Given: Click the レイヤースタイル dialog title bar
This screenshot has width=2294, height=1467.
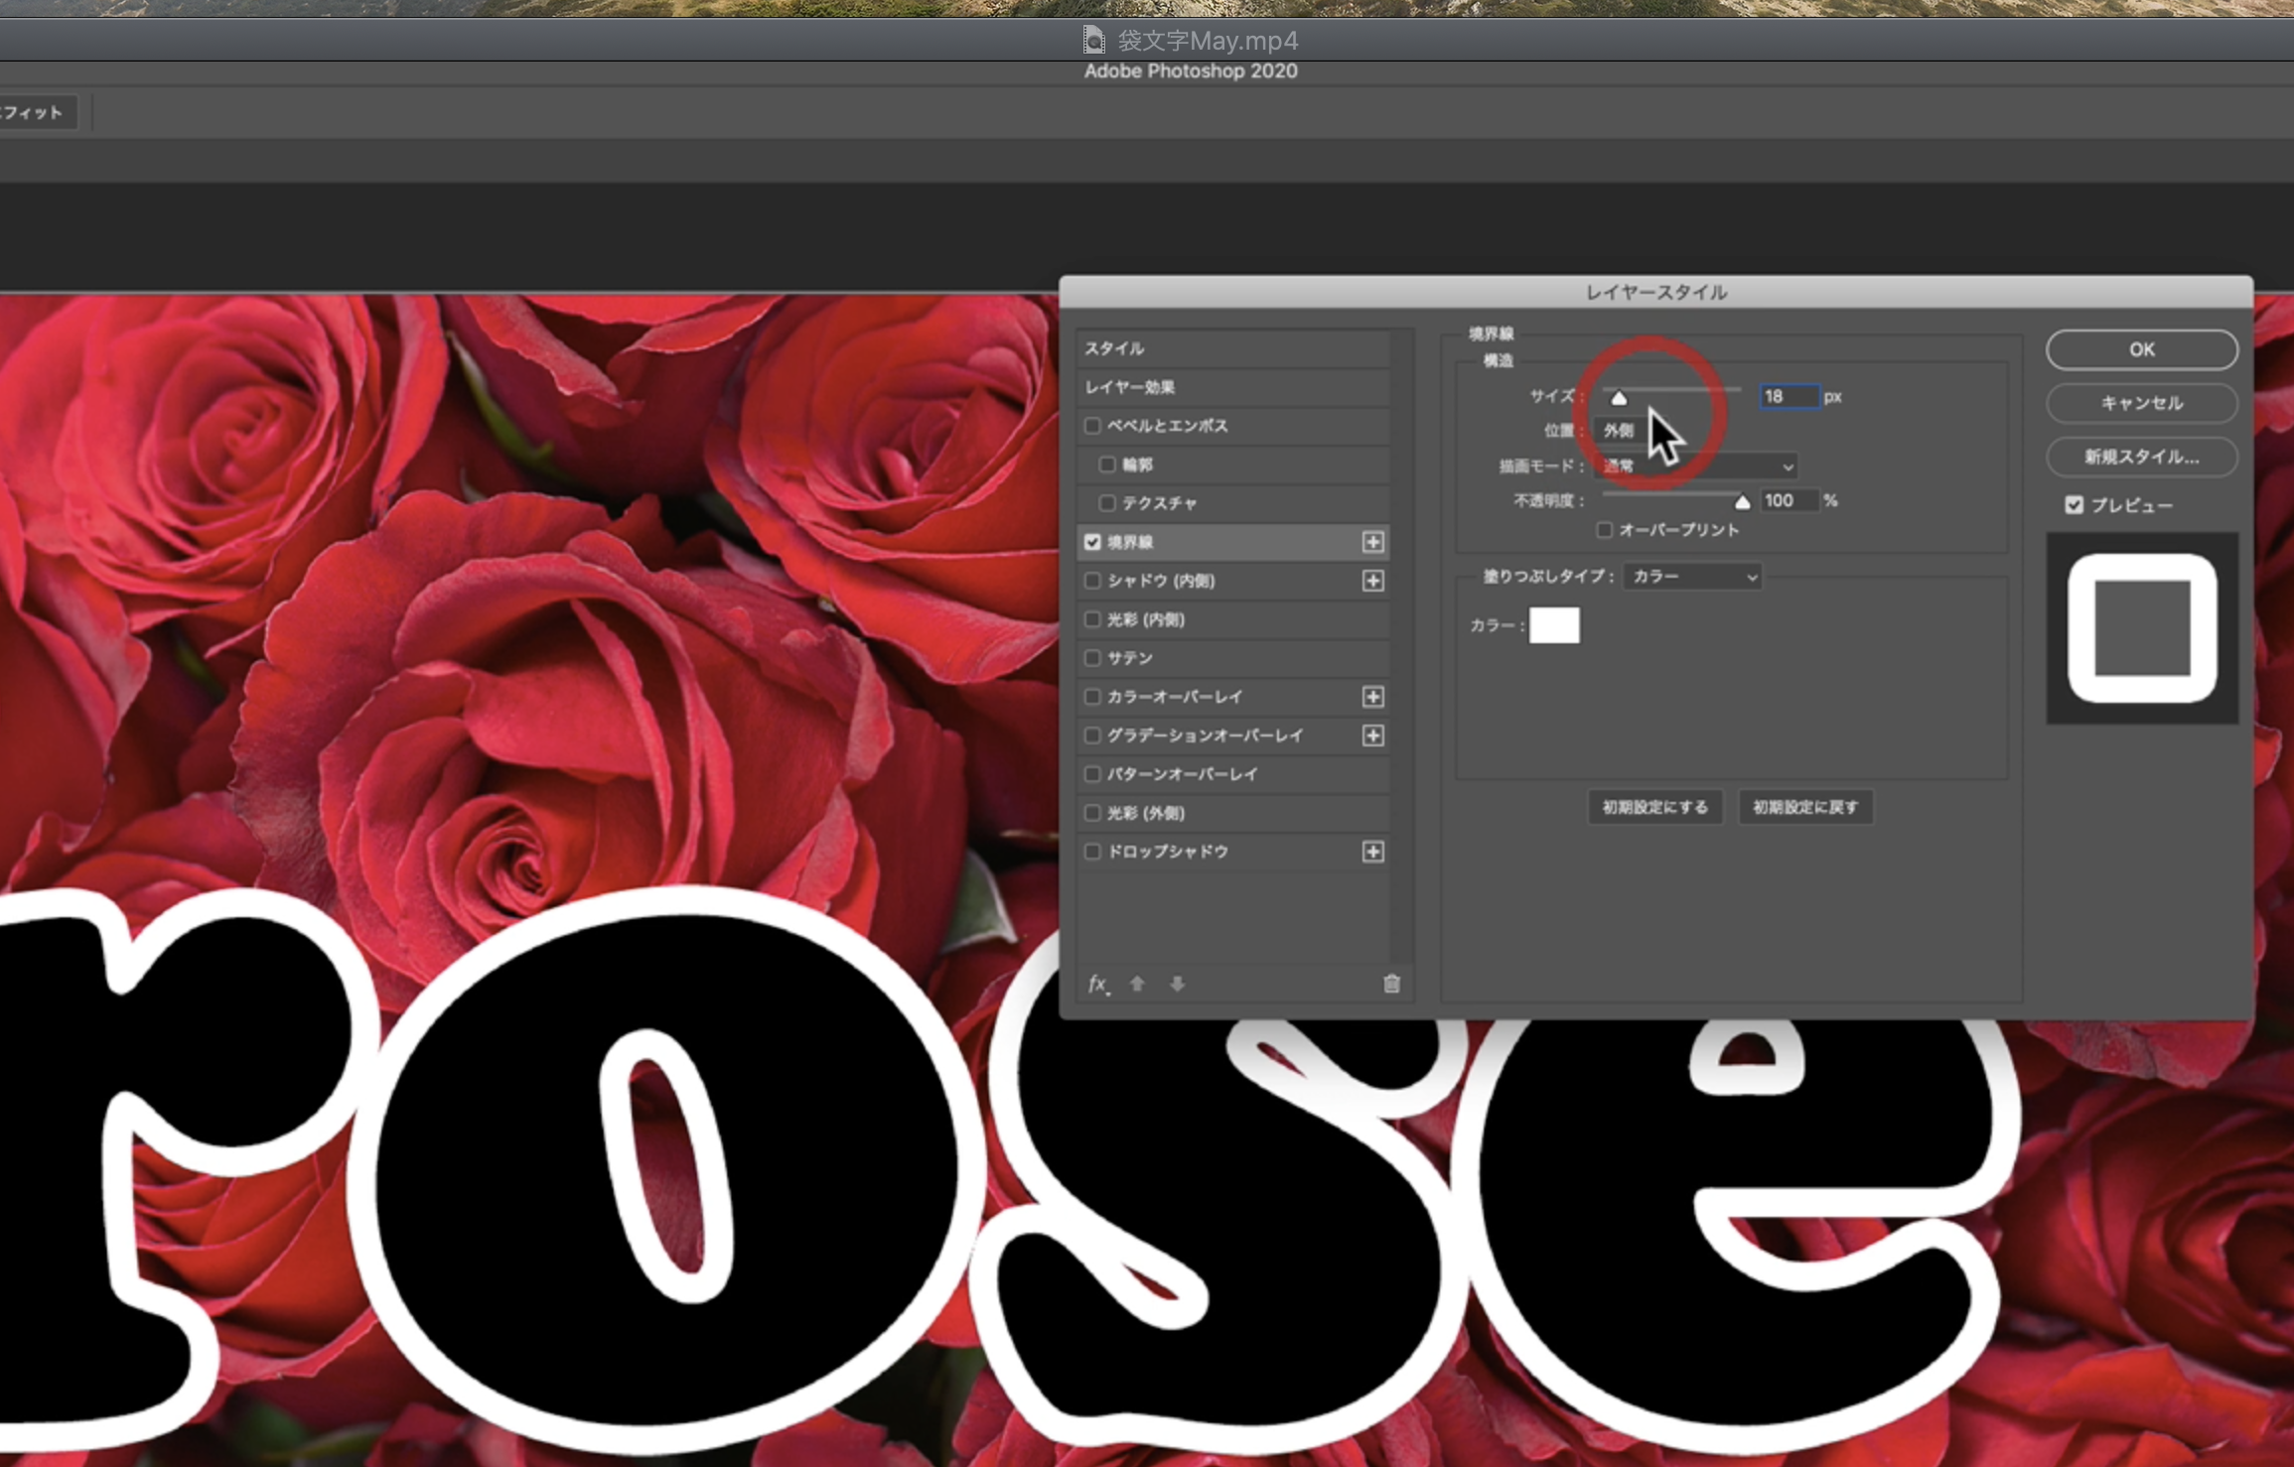Looking at the screenshot, I should [x=1655, y=292].
